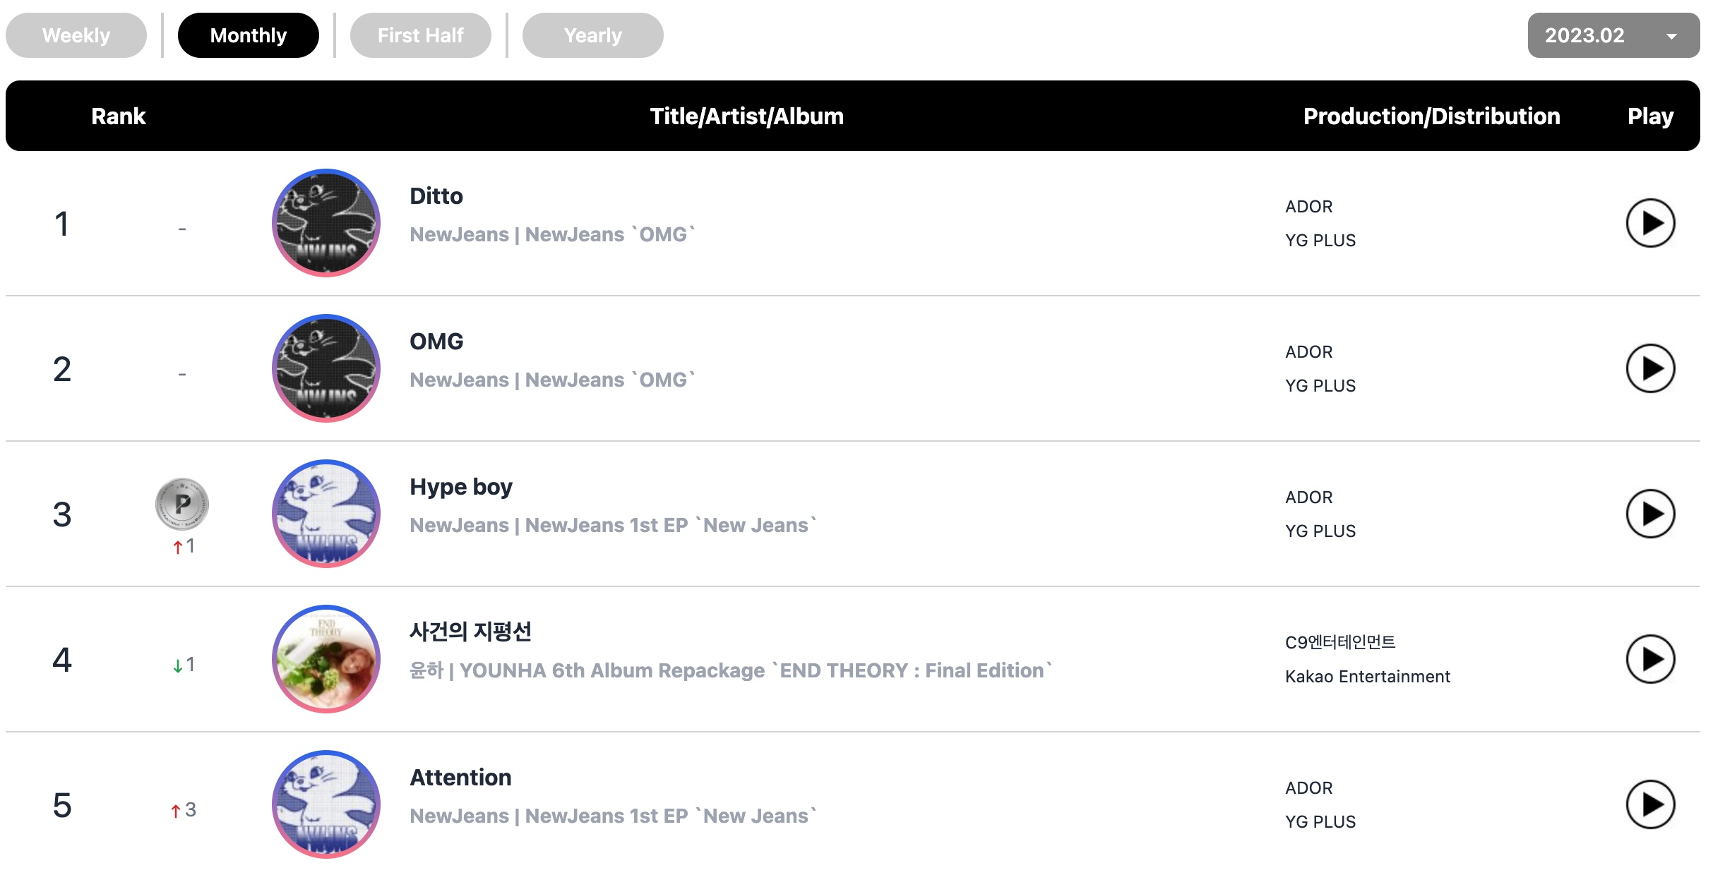Play the song Ditto
1713x875 pixels.
[x=1650, y=223]
